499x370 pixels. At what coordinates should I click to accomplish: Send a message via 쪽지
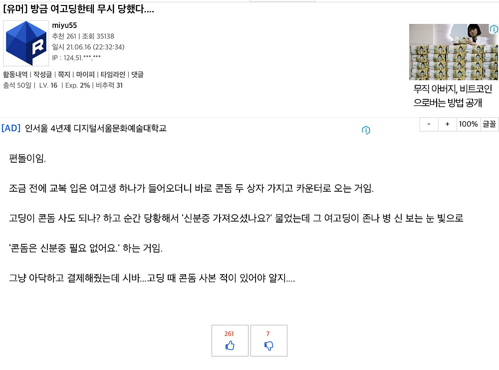coord(64,74)
